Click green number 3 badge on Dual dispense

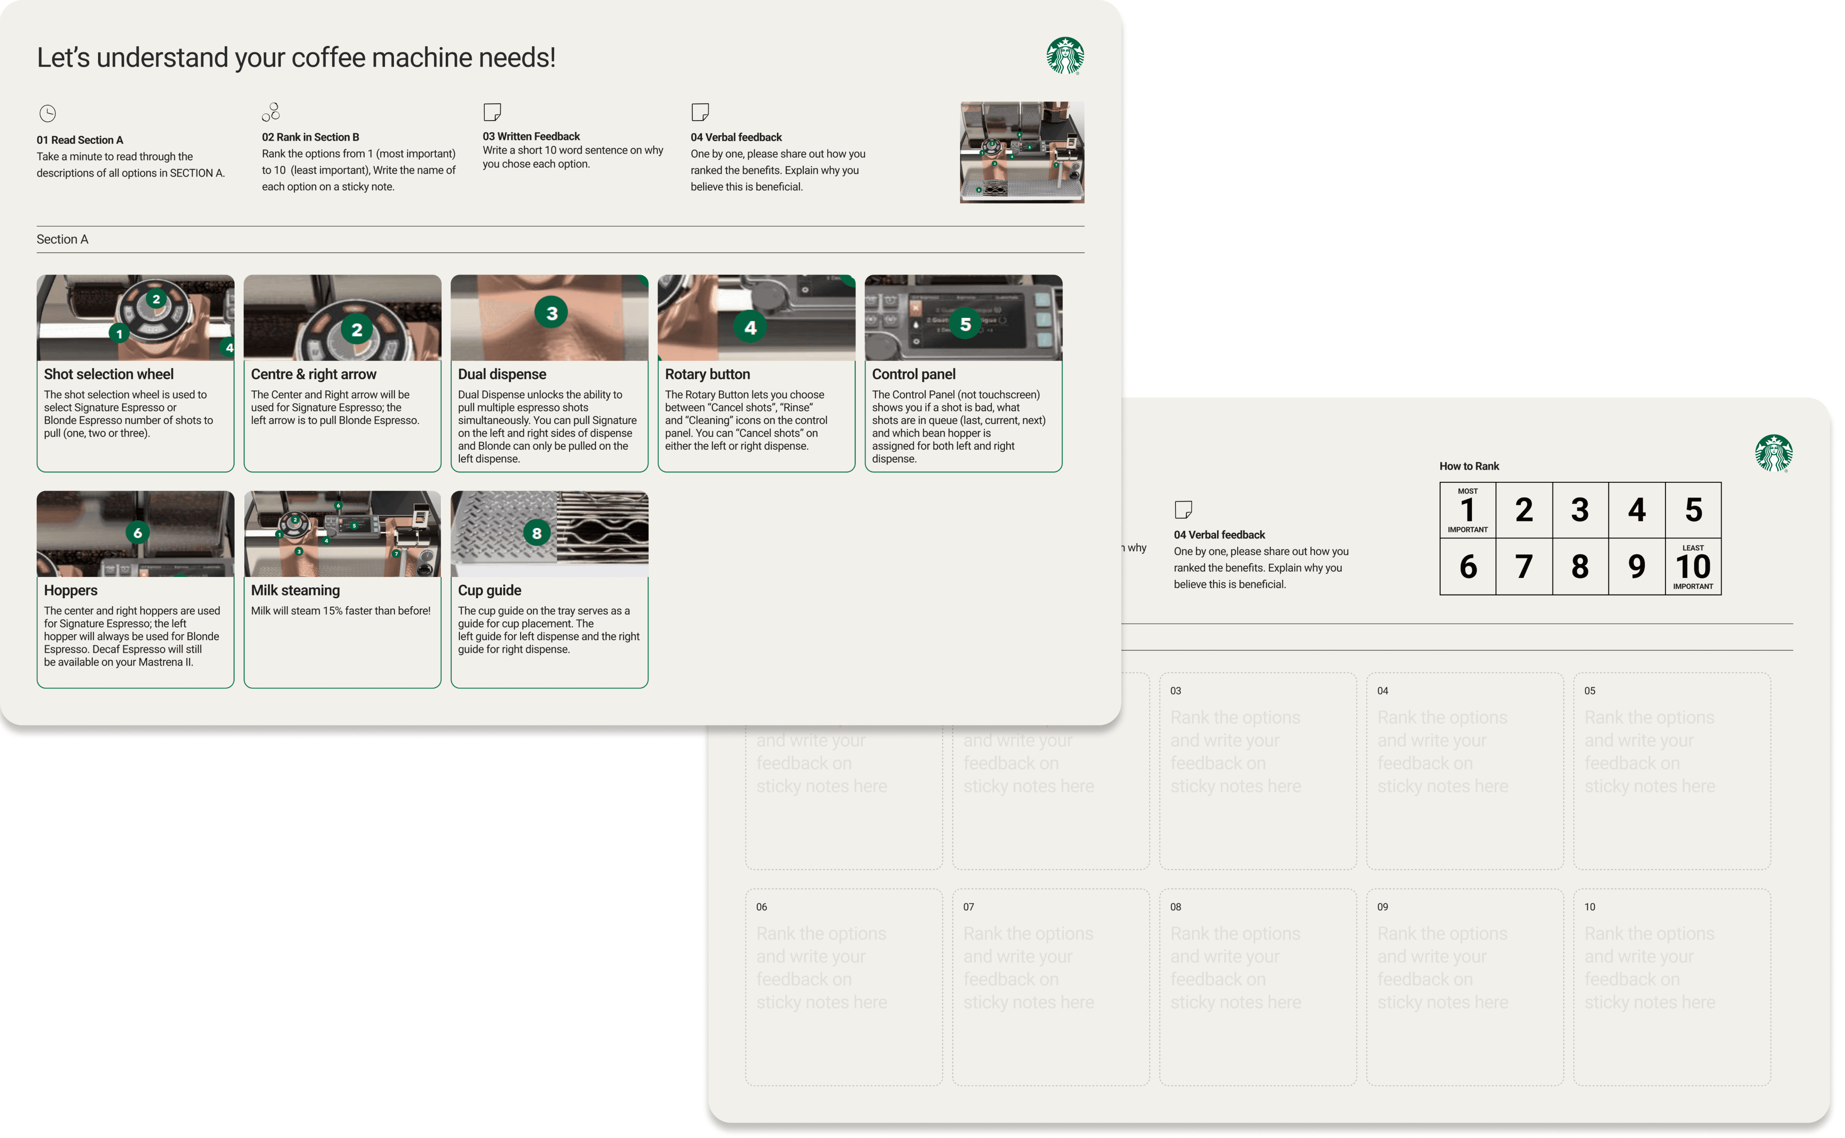(x=551, y=312)
